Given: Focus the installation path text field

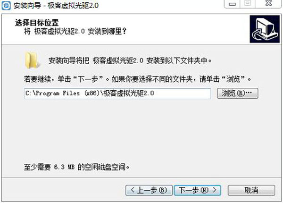Looking at the screenshot, I should (x=117, y=93).
